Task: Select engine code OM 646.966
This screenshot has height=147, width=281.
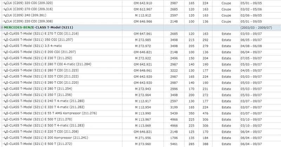Action: (x=143, y=22)
